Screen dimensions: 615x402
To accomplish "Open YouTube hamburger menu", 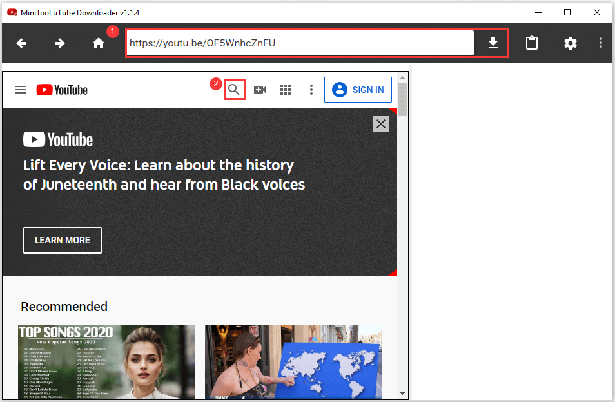I will click(x=21, y=90).
